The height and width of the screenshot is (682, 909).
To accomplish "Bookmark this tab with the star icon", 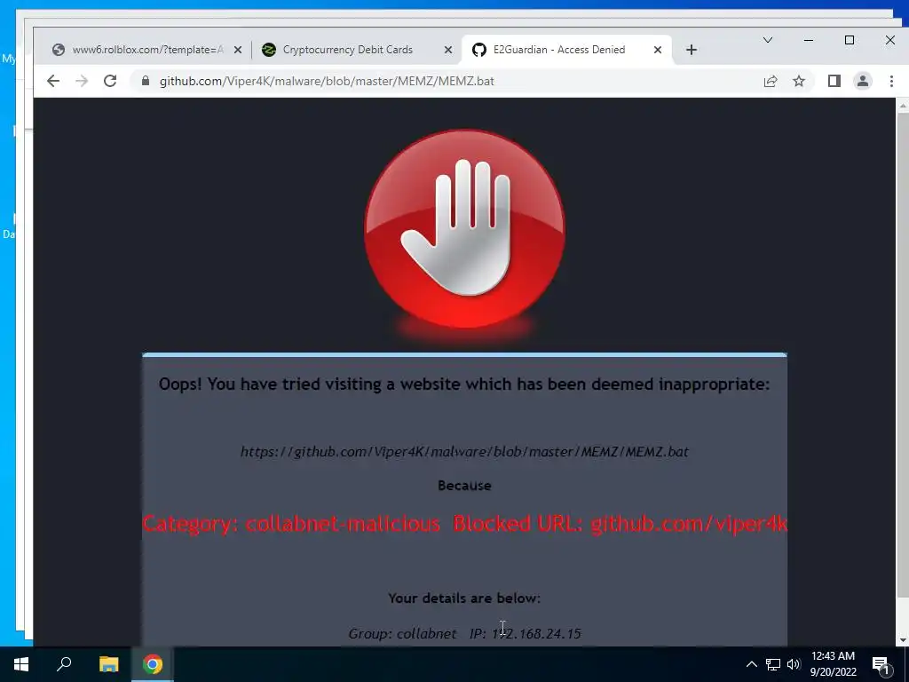I will tap(799, 81).
